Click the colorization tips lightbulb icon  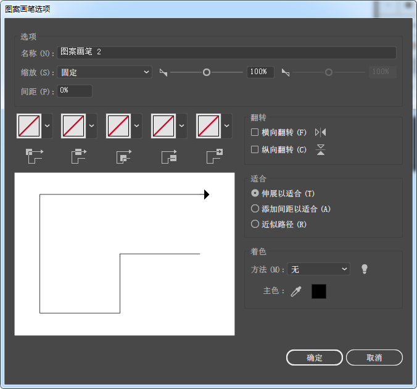(365, 269)
